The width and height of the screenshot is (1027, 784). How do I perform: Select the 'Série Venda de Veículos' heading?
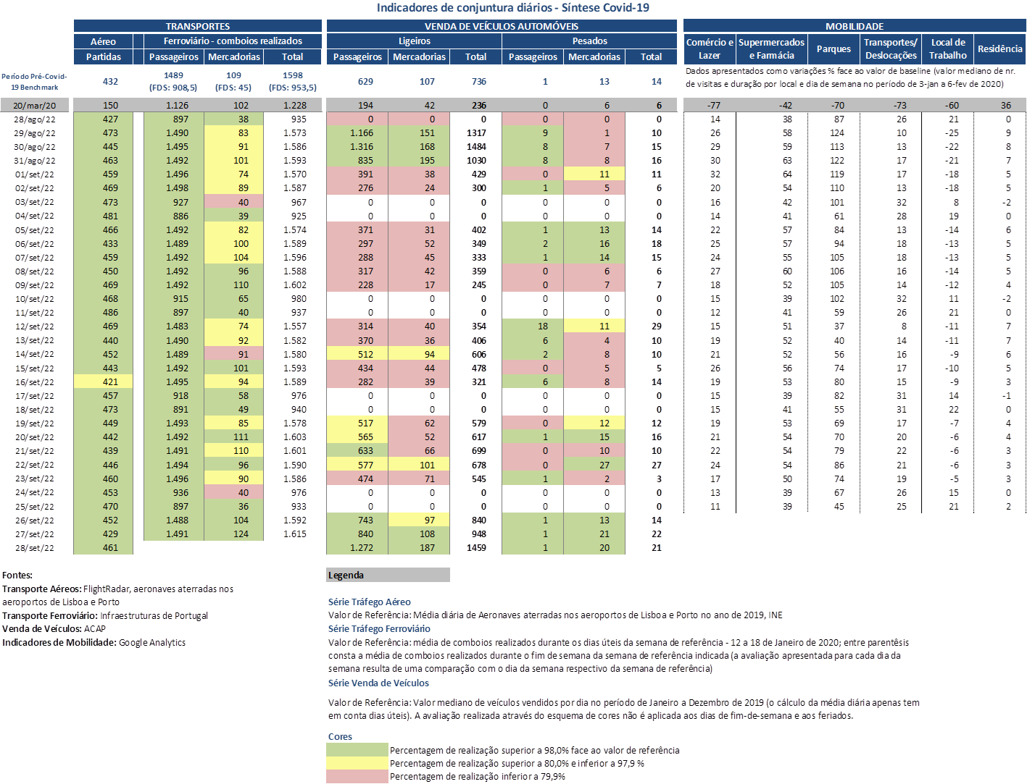click(378, 683)
